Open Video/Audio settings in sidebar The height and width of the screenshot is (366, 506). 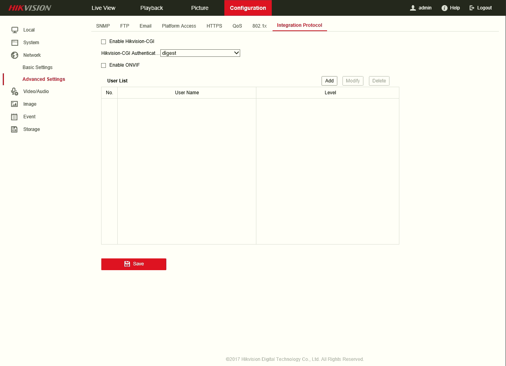coord(36,91)
